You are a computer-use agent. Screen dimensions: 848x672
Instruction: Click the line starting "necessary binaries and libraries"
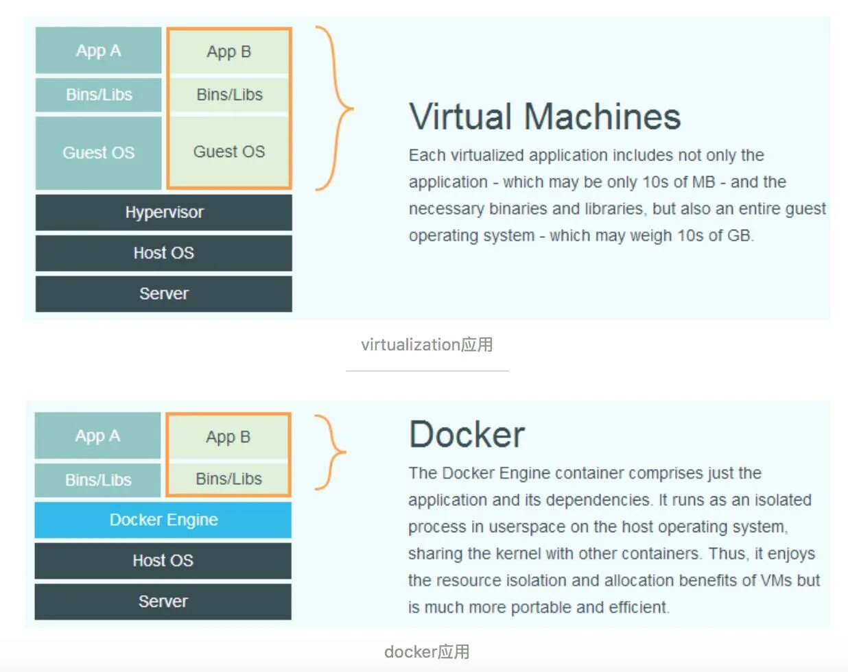(617, 208)
